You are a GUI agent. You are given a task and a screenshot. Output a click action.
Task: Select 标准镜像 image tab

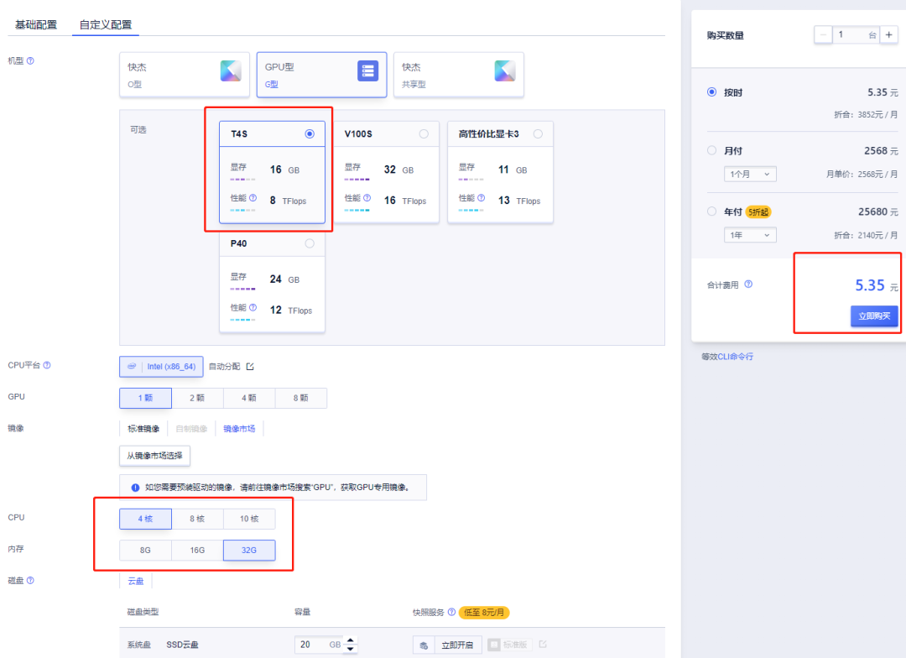143,428
